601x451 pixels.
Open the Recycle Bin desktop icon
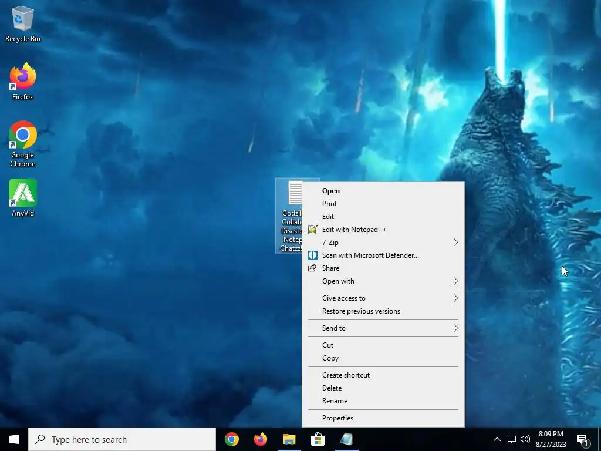tap(23, 23)
